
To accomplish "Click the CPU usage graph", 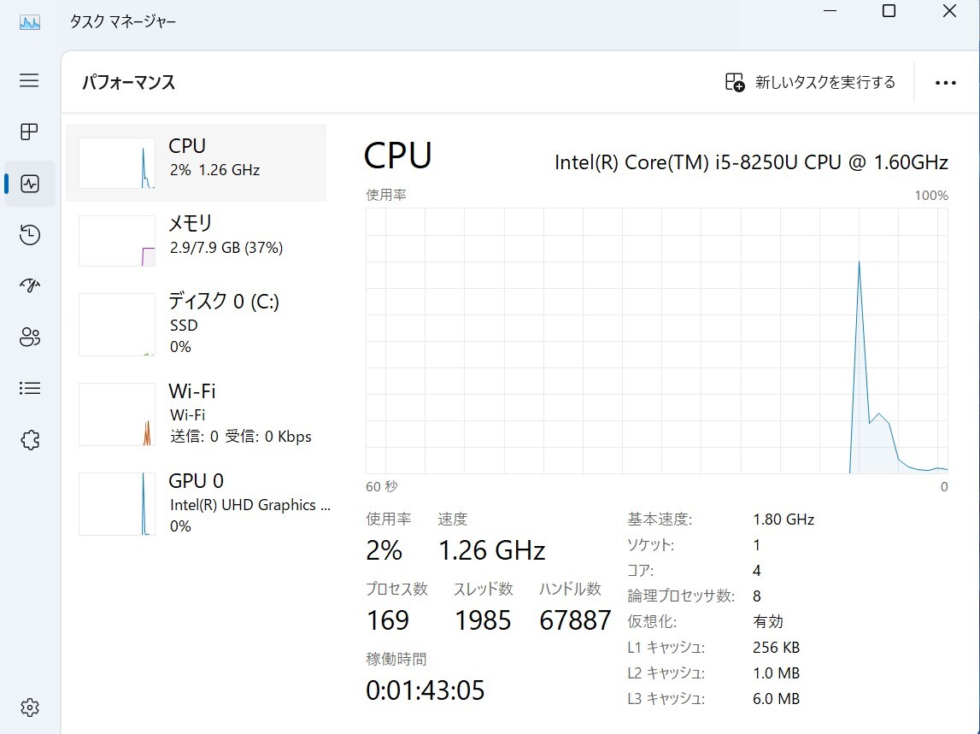I will [x=657, y=341].
